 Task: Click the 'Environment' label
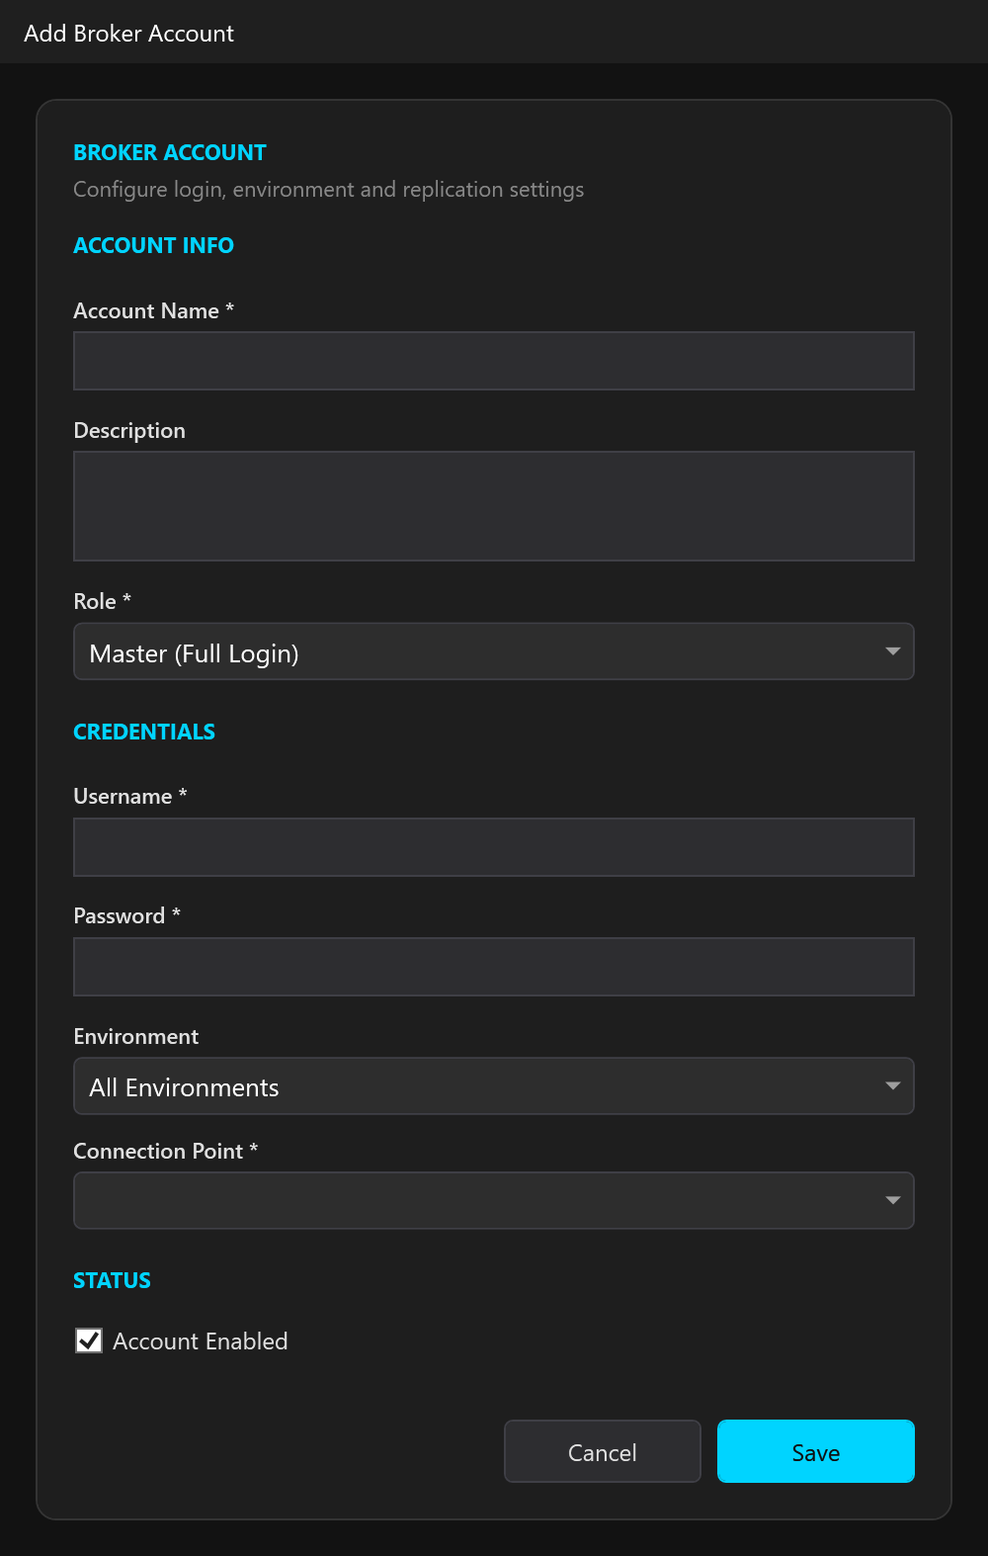(136, 1037)
